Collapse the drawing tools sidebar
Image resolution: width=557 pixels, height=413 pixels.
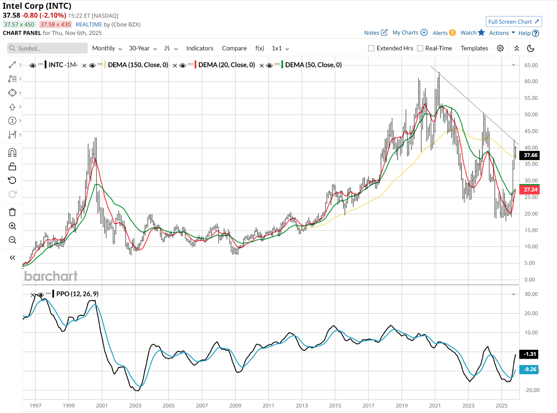(x=12, y=258)
